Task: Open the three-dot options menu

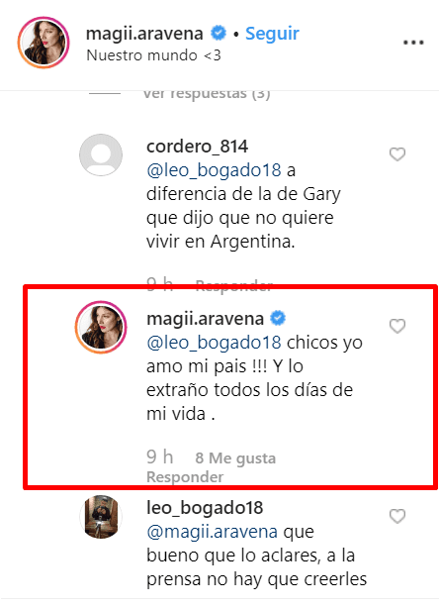Action: click(x=413, y=43)
